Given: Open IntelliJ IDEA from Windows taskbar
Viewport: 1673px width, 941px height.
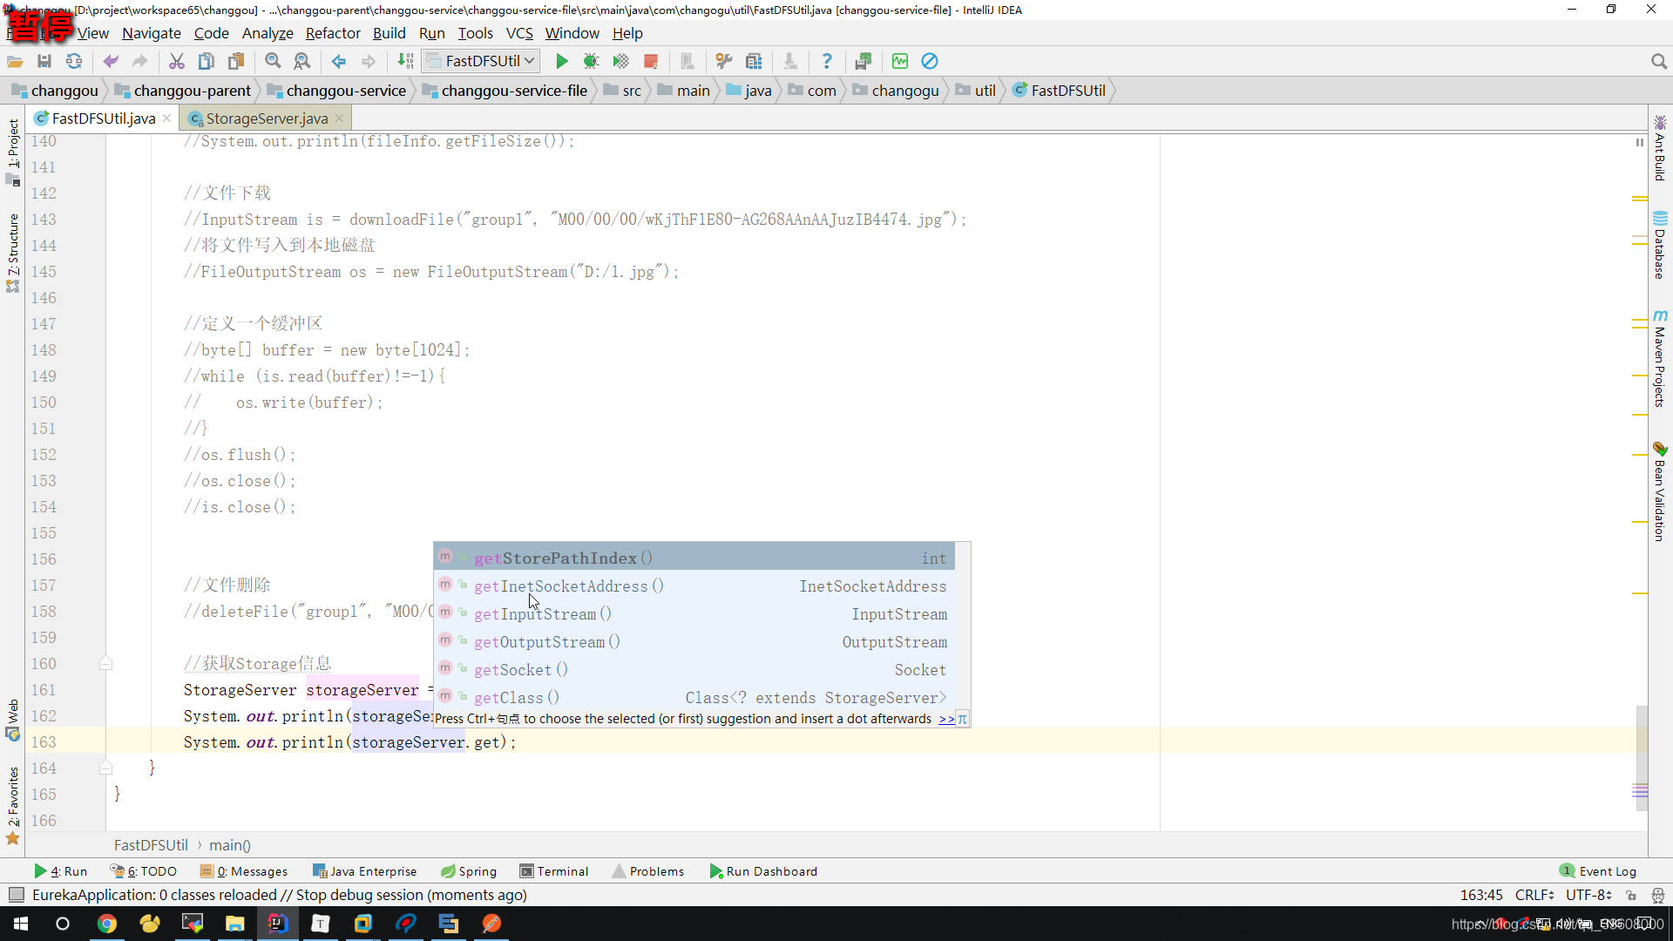Looking at the screenshot, I should [x=277, y=924].
